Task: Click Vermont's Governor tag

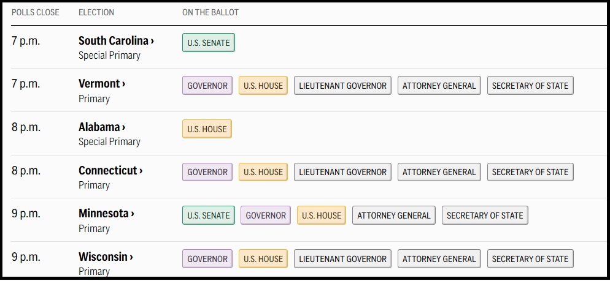Action: (207, 86)
